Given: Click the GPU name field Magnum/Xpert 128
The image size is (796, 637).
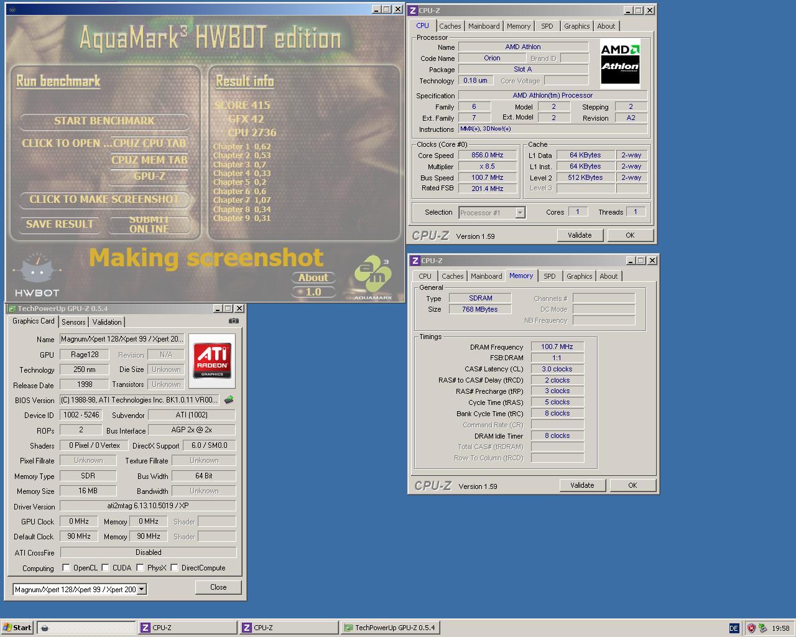Looking at the screenshot, I should point(122,339).
